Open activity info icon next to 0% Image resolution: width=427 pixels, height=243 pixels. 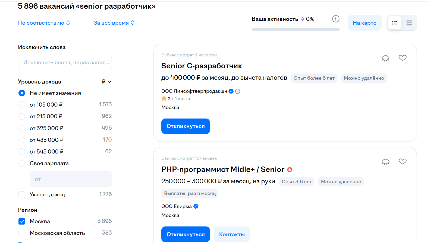pos(336,19)
